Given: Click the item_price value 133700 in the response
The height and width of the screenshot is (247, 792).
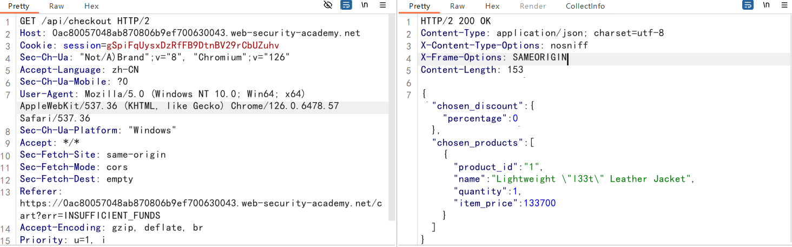Looking at the screenshot, I should point(539,203).
